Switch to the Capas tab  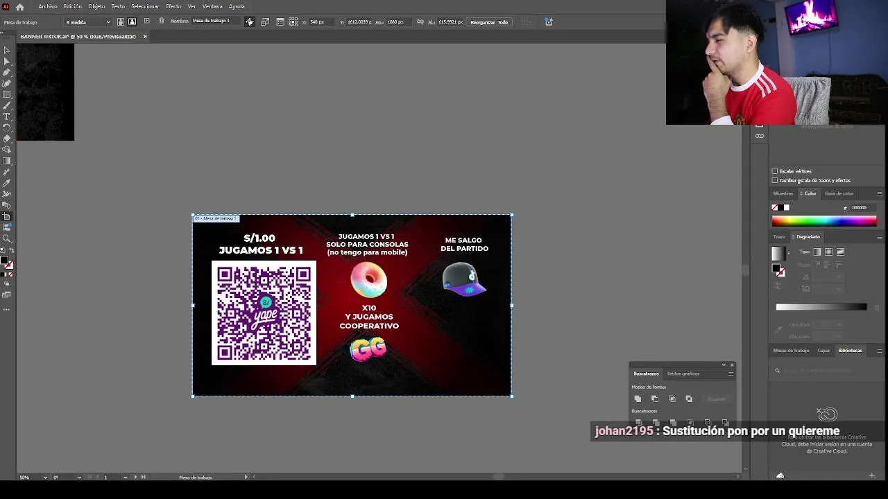823,351
